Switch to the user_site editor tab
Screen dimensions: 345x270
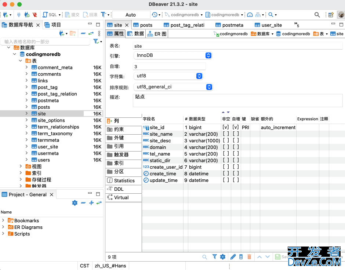[268, 25]
